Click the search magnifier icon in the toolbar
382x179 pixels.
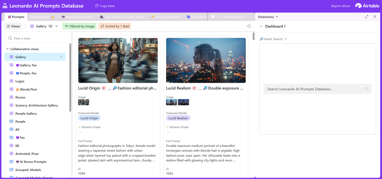(249, 26)
